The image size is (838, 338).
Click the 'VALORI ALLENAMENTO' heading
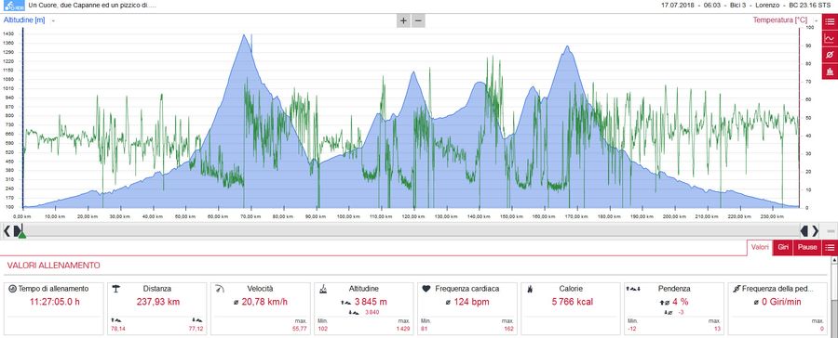[x=53, y=266]
